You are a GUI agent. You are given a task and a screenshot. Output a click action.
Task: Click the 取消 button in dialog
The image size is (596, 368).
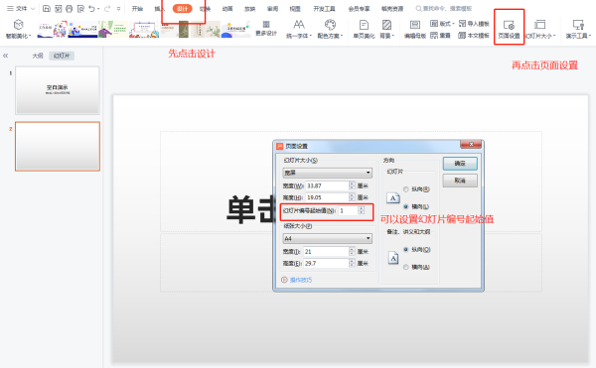[x=460, y=181]
